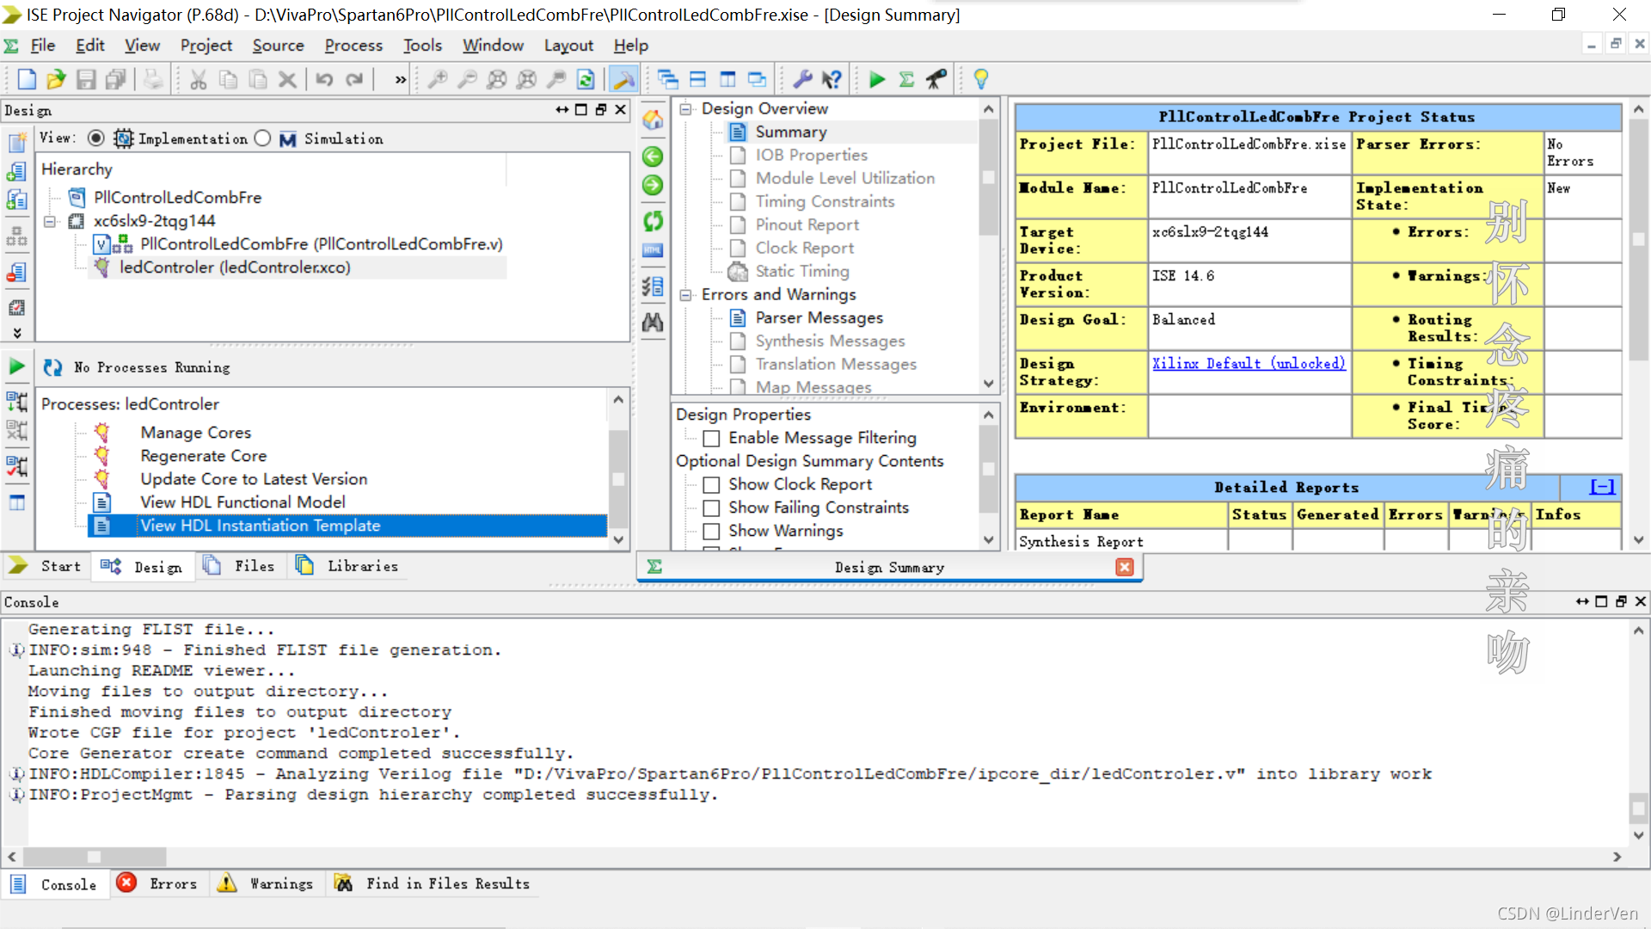
Task: Click the binoculars find icon
Action: (653, 323)
